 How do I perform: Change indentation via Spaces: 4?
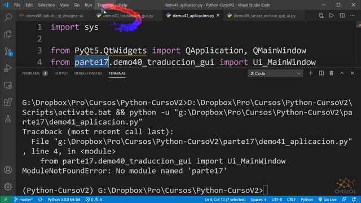click(x=258, y=199)
